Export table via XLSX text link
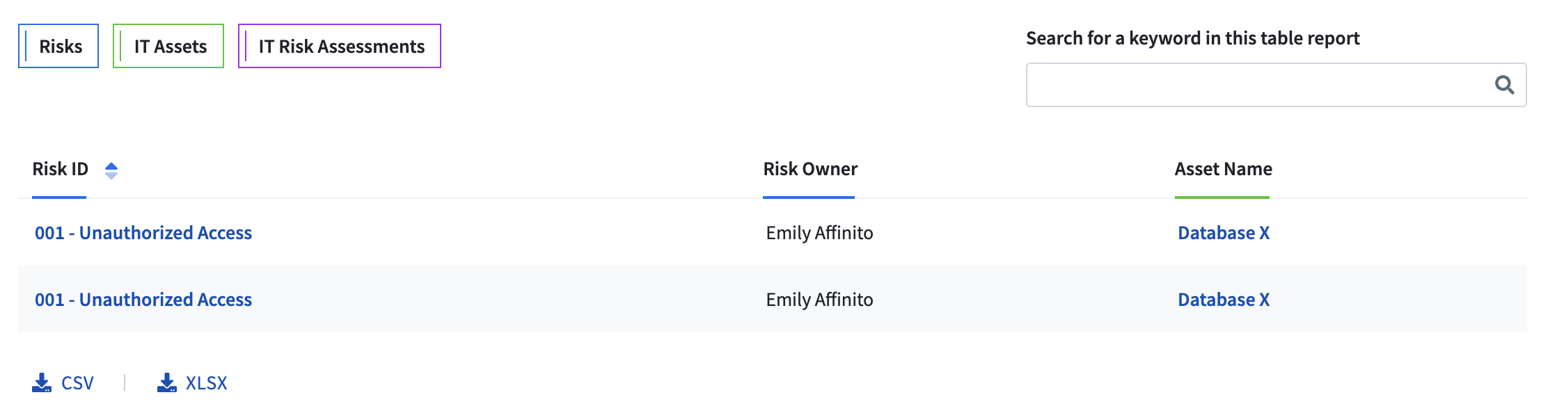 pos(207,383)
